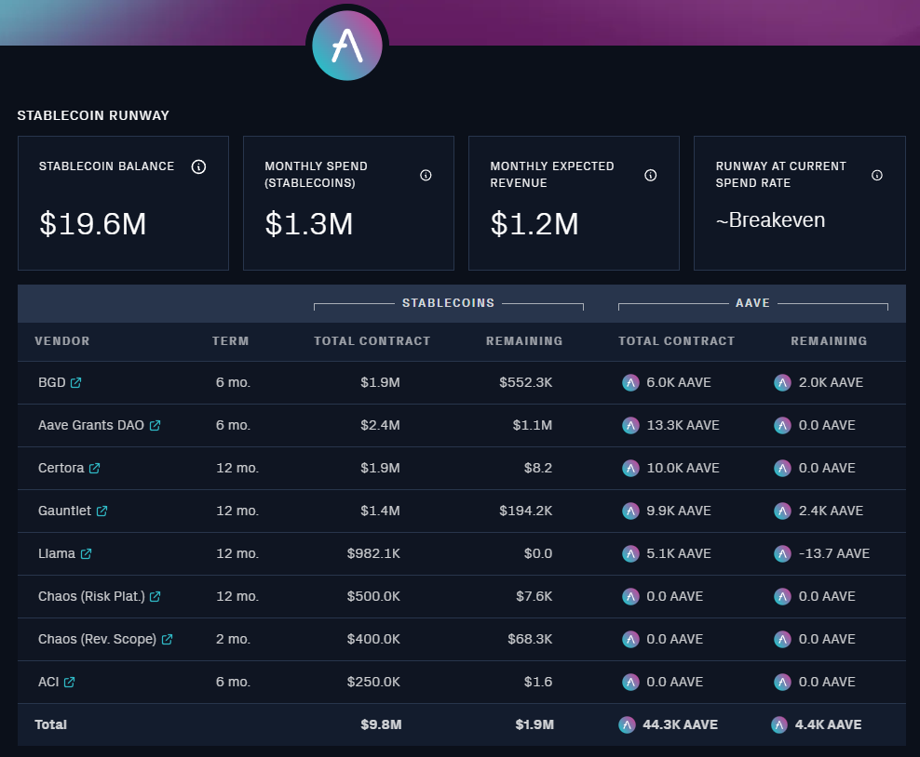This screenshot has width=920, height=757.
Task: Click the $1.3M monthly spend value
Action: click(x=308, y=224)
